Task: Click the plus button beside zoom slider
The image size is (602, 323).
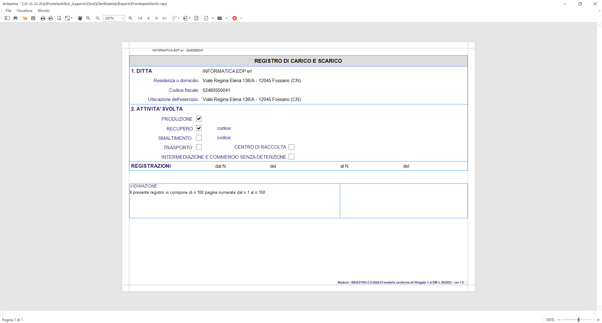Action: (598, 320)
